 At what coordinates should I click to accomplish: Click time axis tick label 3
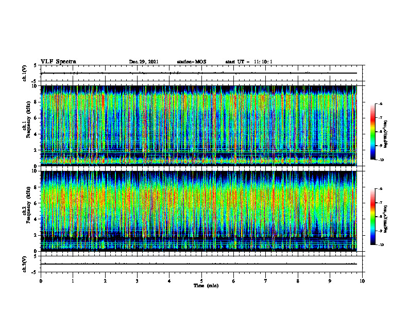pos(137,281)
